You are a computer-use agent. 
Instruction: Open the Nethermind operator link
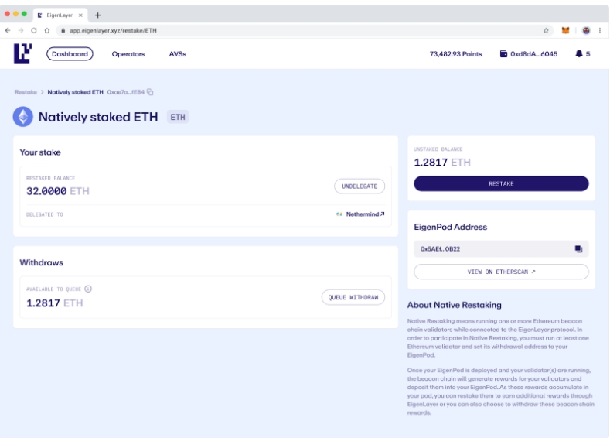365,214
